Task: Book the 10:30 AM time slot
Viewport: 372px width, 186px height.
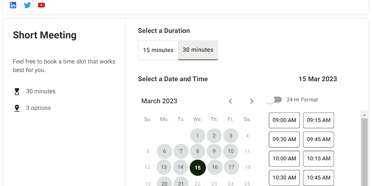Action: tap(284, 178)
